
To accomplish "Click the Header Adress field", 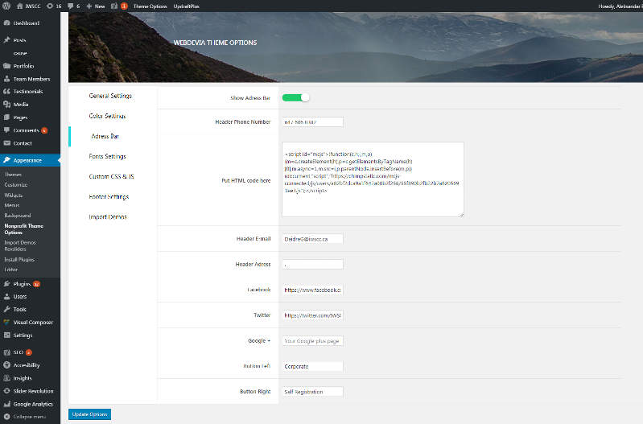I will [x=312, y=264].
